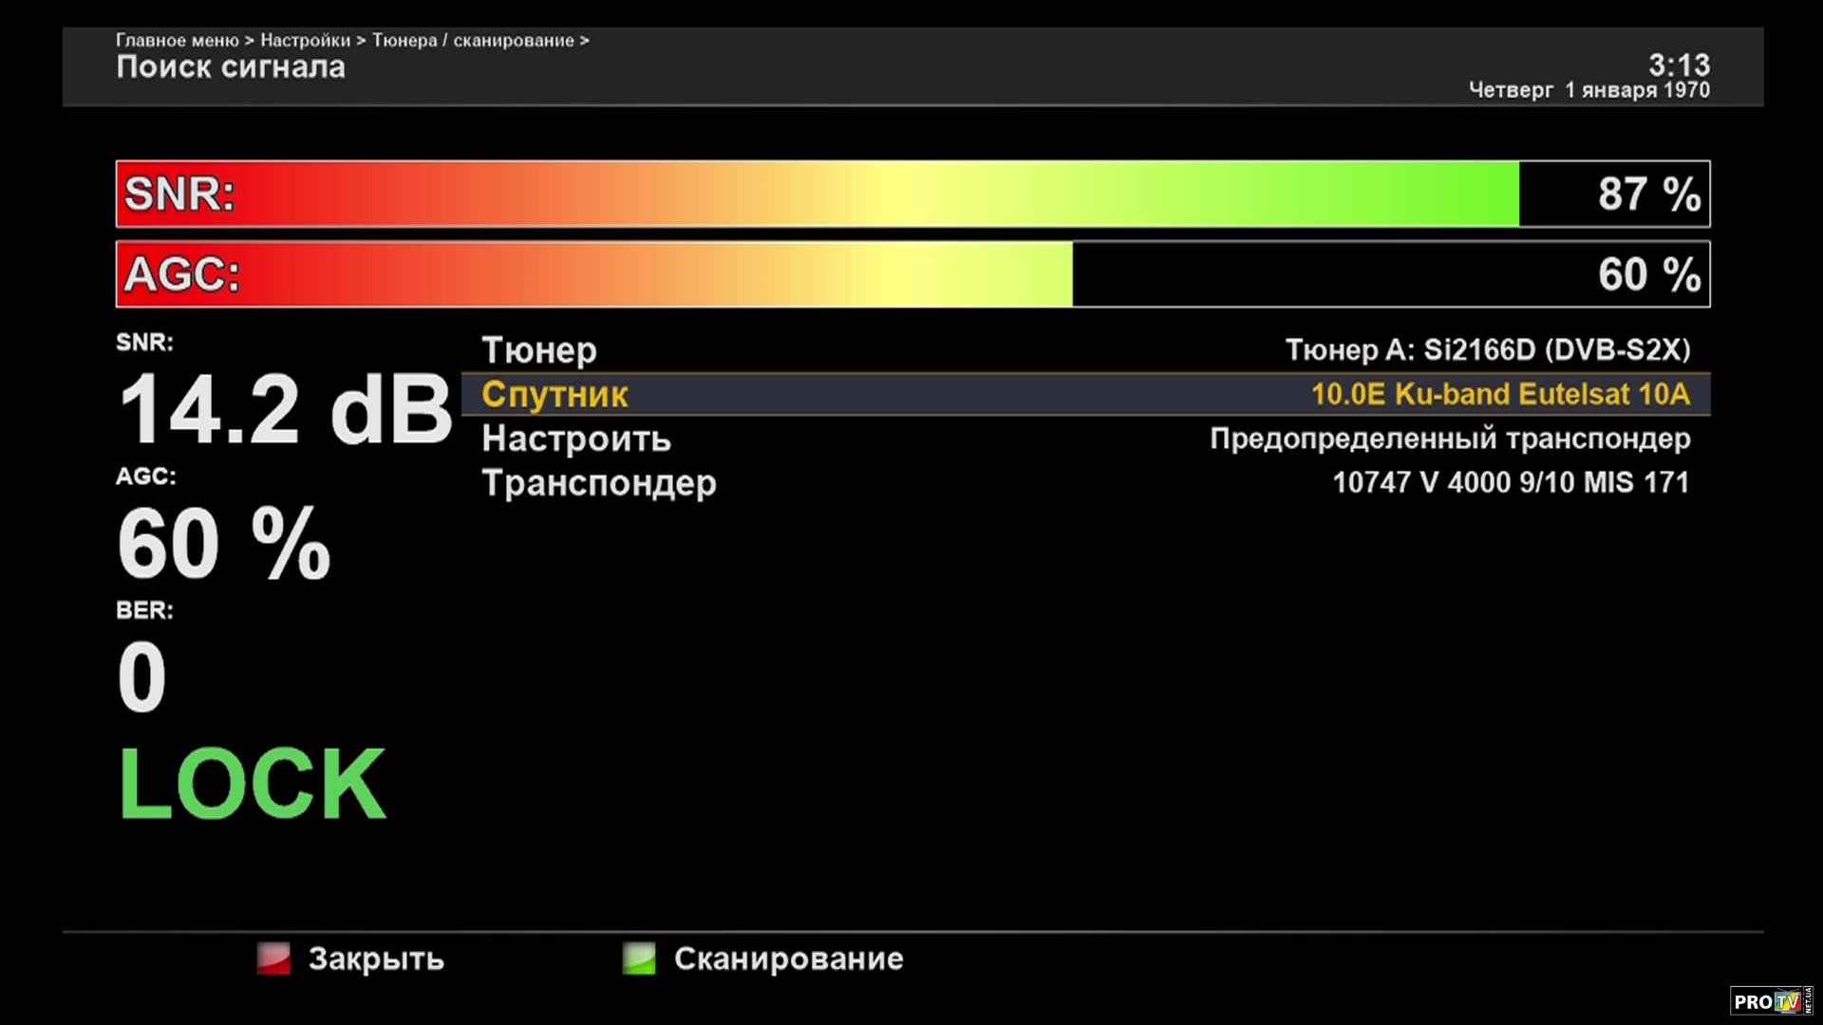The image size is (1823, 1025).
Task: Click the Поиск сигнала title
Action: coord(231,67)
